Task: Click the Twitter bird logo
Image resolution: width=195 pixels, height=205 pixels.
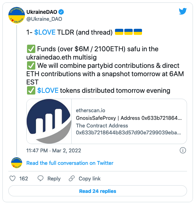Action: click(x=183, y=11)
